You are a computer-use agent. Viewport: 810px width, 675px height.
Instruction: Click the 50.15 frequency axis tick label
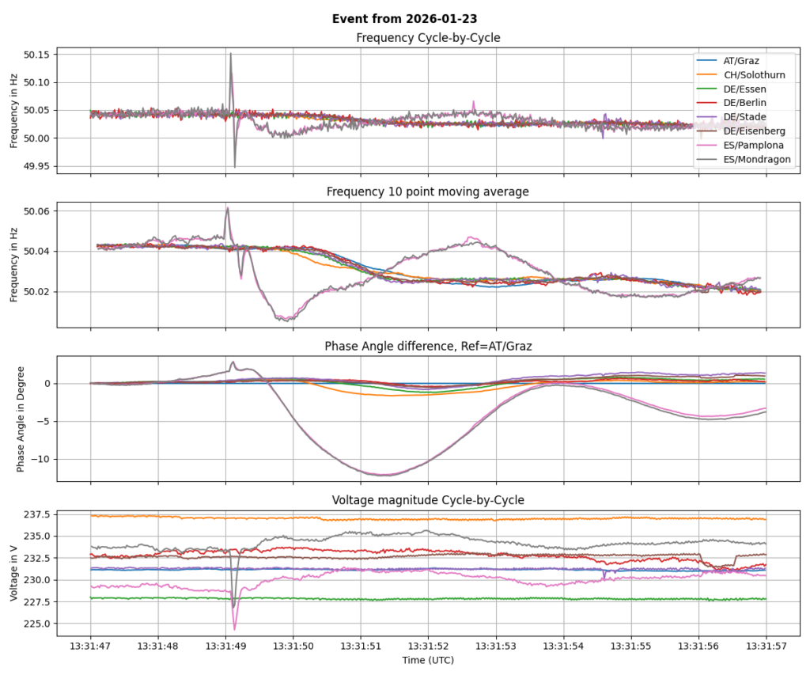[37, 55]
